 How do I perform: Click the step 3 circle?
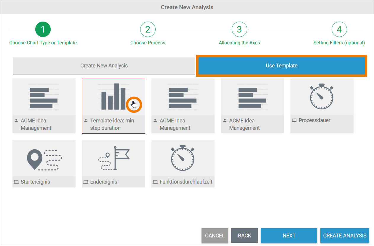click(239, 29)
